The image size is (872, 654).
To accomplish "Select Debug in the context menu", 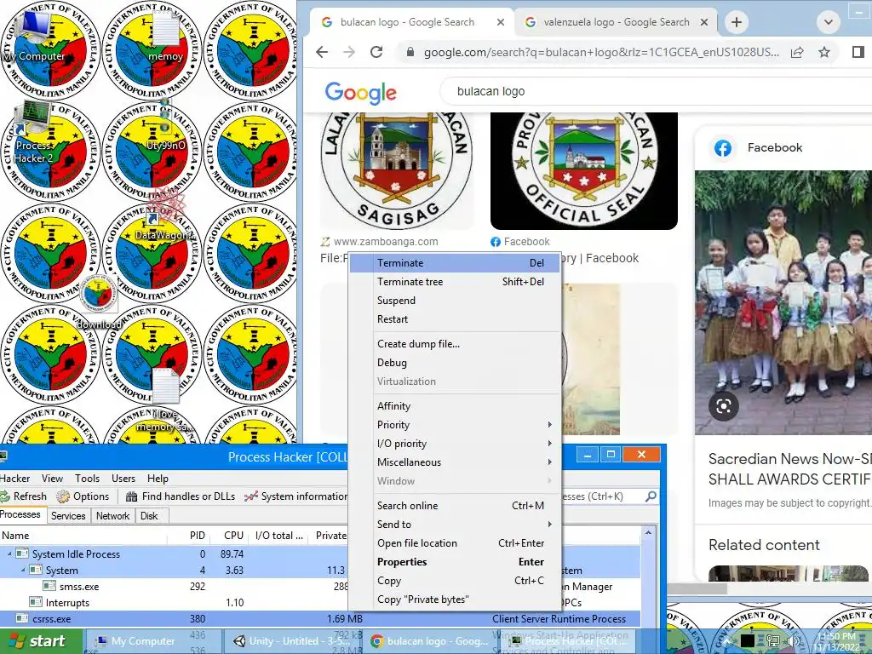I will (455, 363).
